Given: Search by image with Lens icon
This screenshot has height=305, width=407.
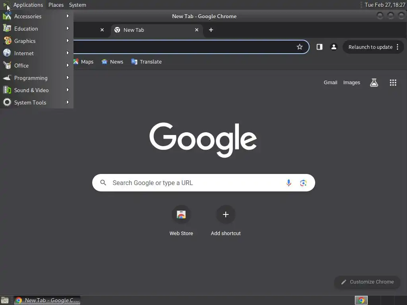Looking at the screenshot, I should tap(303, 183).
